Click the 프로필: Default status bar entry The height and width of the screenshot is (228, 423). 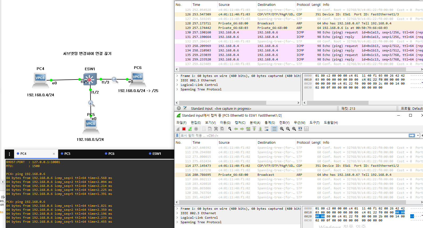(412, 108)
